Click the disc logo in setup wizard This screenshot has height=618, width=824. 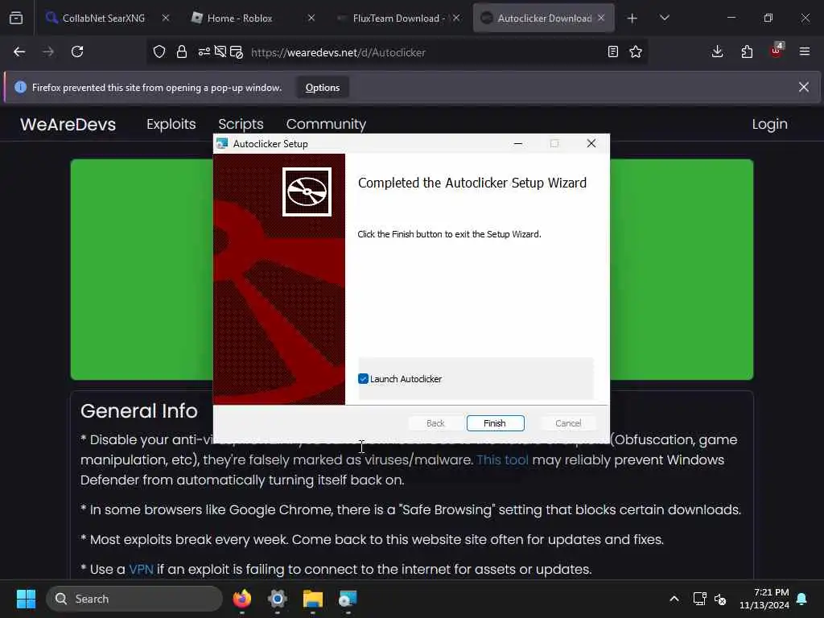(307, 192)
